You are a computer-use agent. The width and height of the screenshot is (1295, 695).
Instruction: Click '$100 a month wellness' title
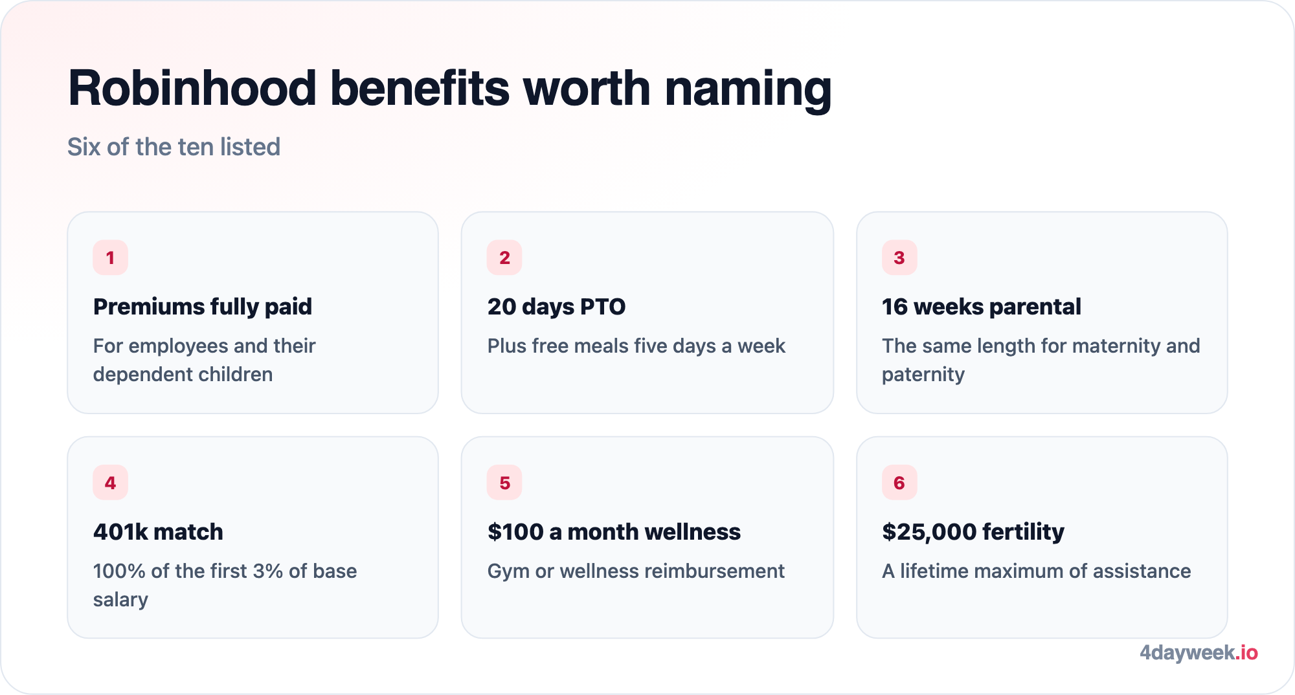click(x=614, y=532)
